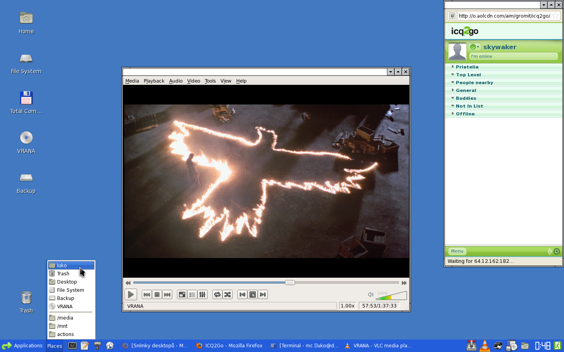Skip to next media in VLC playlist
Viewport: 564px width, 352px height.
(167, 295)
